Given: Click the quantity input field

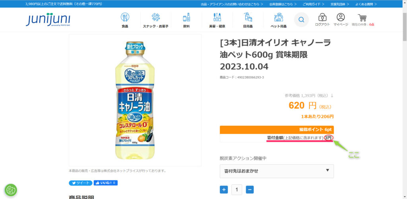Looking at the screenshot, I should [237, 189].
